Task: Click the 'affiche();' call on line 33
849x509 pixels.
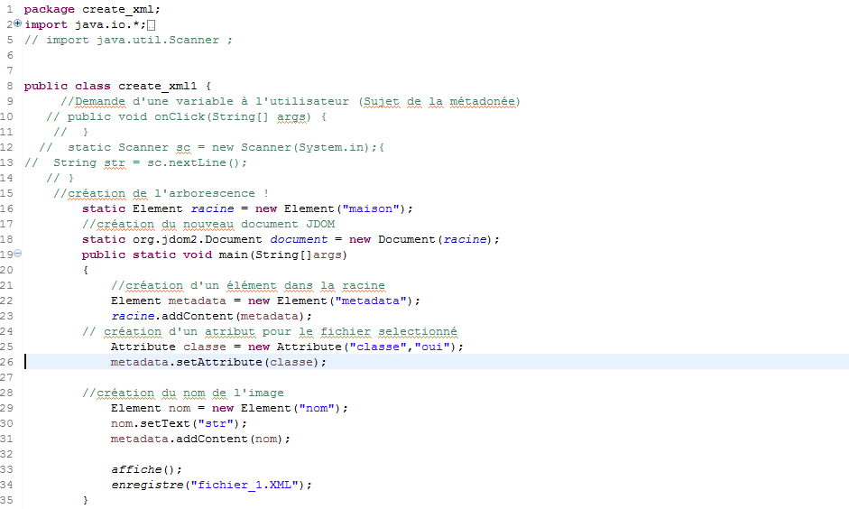Action: 147,469
